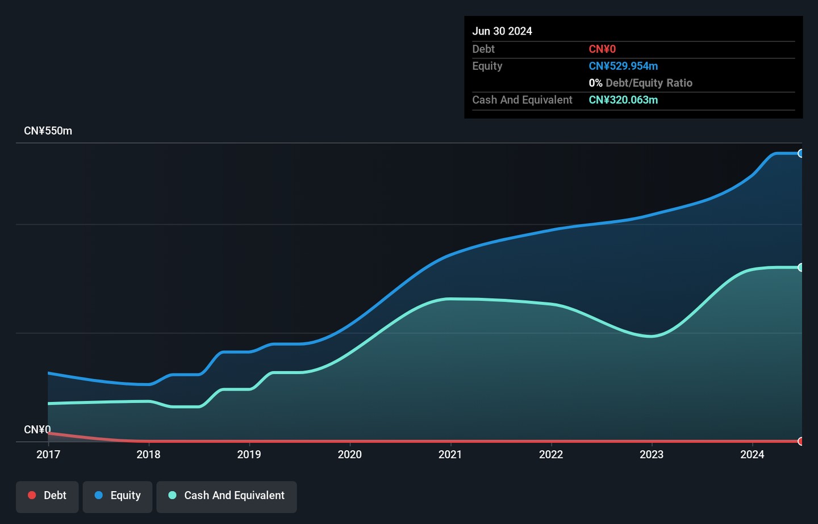This screenshot has height=524, width=818.
Task: Select the 2019 x-axis label
Action: click(249, 454)
